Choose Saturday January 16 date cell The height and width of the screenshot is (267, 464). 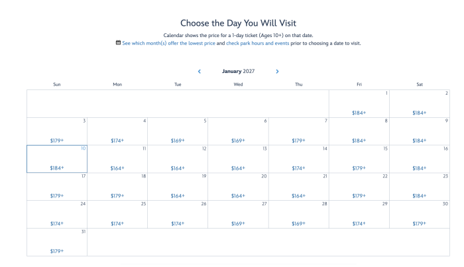click(x=419, y=159)
